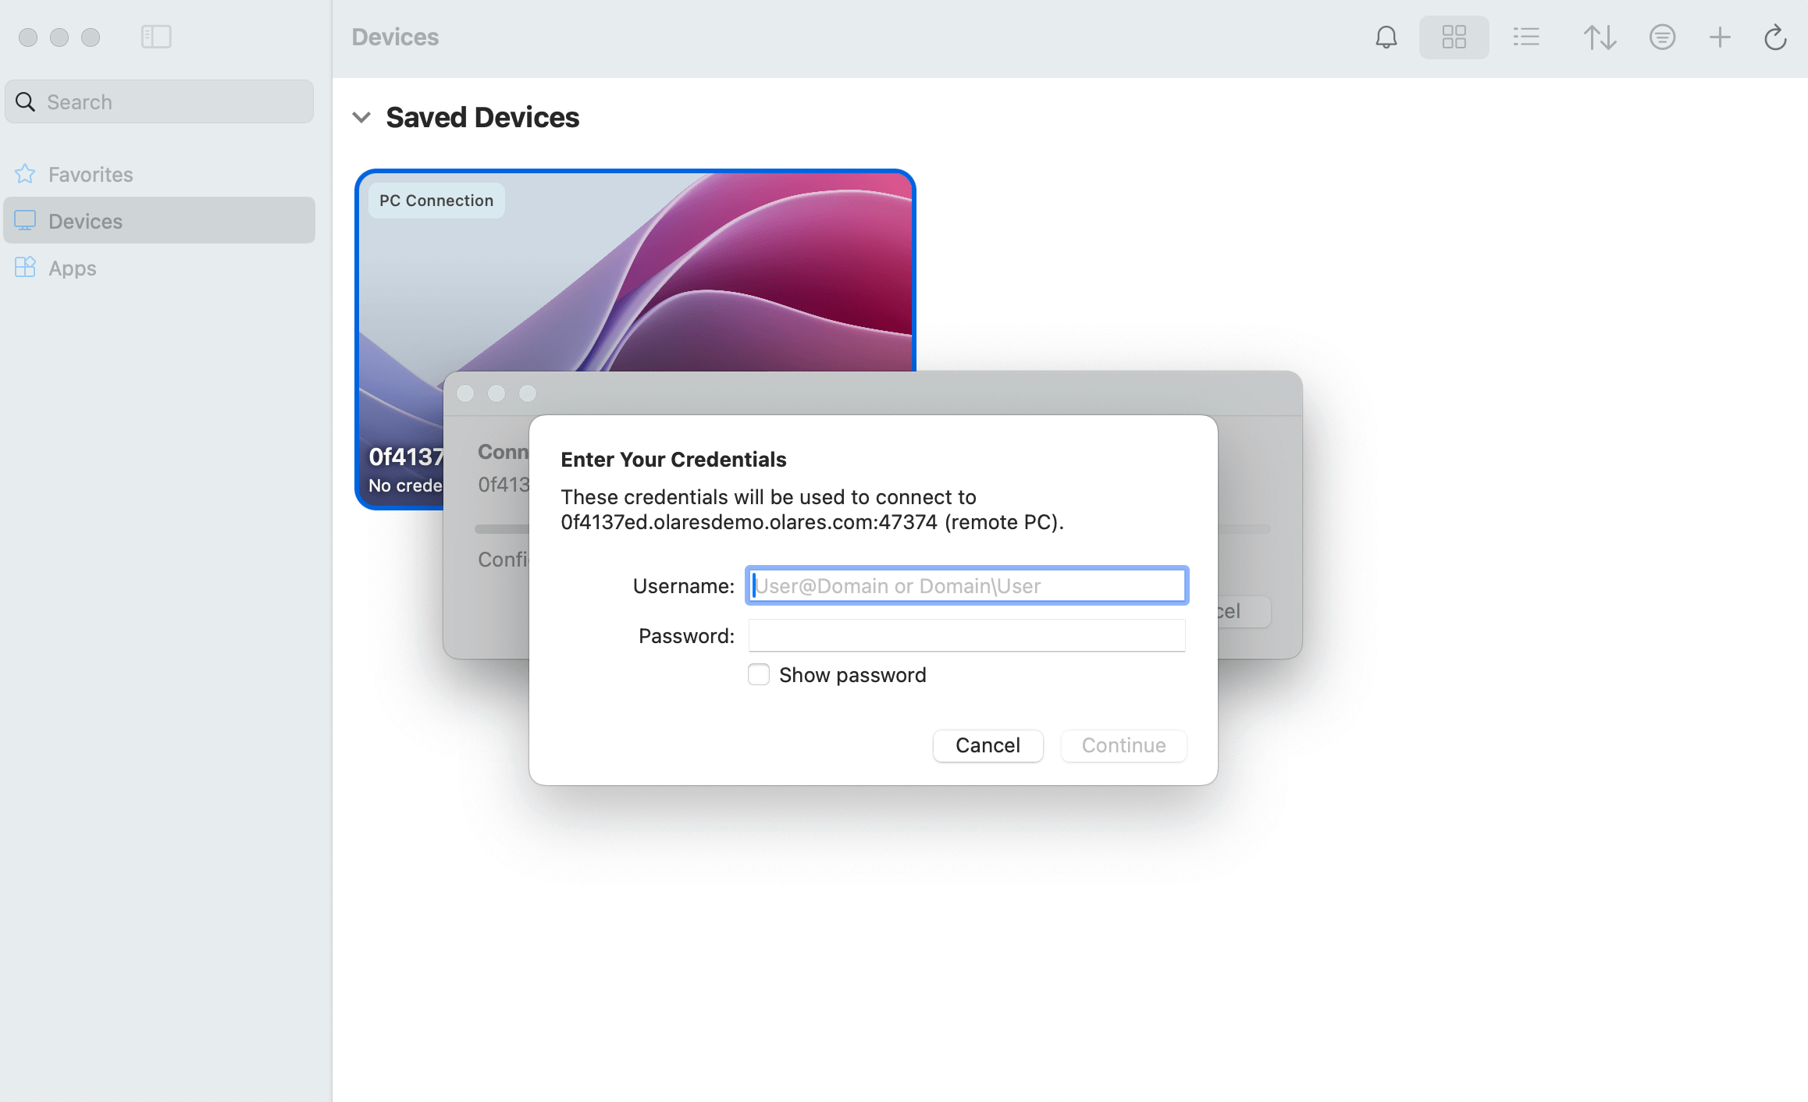
Task: Enable the Show password checkbox
Action: (x=759, y=674)
